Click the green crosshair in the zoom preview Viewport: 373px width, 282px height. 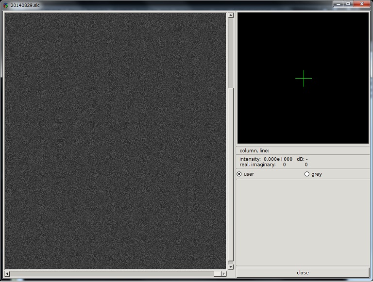(x=304, y=78)
